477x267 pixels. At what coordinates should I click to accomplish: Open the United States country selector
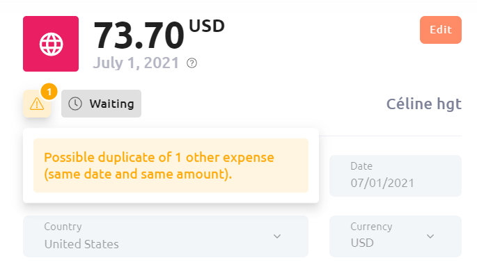[166, 236]
